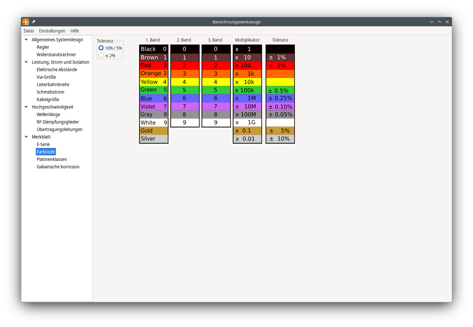Click the calculator app icon in title bar
The image size is (473, 327).
(26, 22)
